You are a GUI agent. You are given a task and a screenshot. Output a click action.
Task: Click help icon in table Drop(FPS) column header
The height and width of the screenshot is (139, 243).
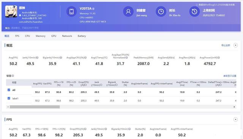point(85,85)
